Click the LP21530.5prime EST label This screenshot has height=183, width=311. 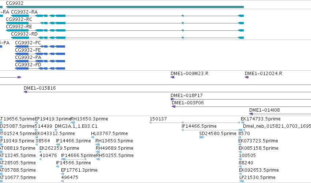tap(257, 178)
